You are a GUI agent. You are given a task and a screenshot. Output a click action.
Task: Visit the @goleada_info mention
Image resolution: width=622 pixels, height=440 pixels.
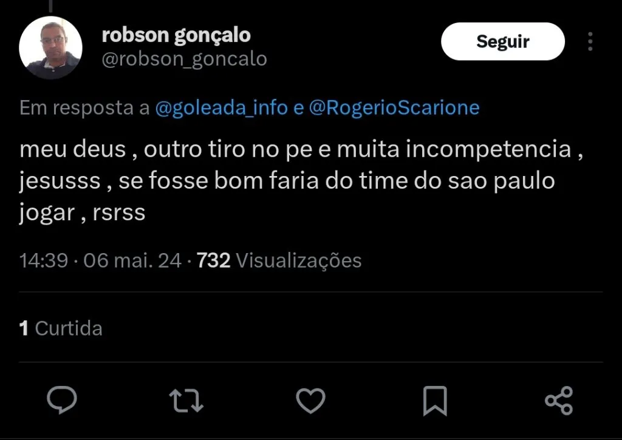(x=222, y=108)
